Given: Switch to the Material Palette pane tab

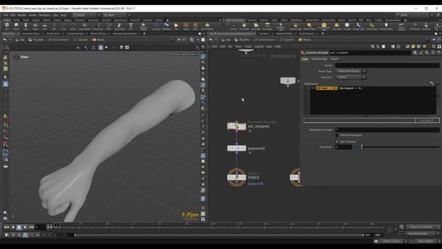Looking at the screenshot, I should click(284, 34).
